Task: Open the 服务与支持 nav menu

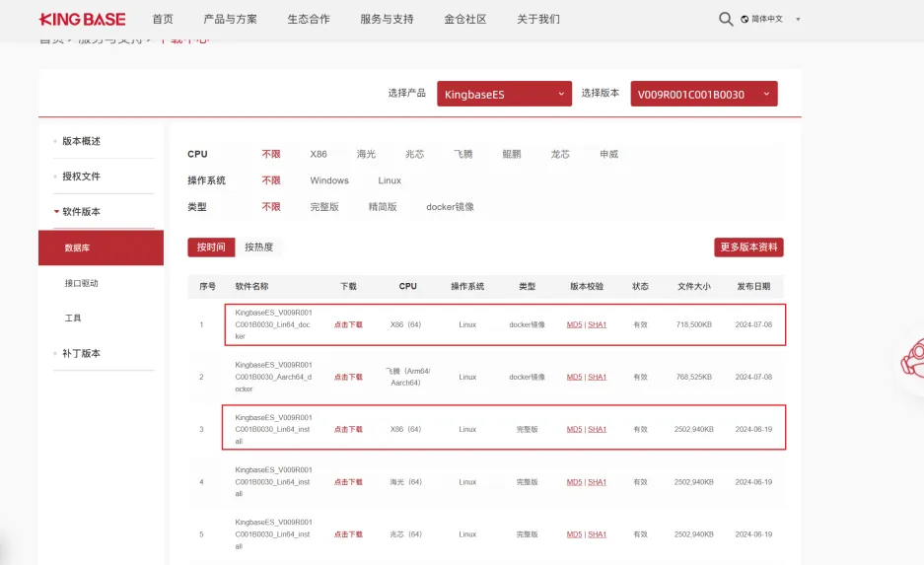Action: coord(387,20)
